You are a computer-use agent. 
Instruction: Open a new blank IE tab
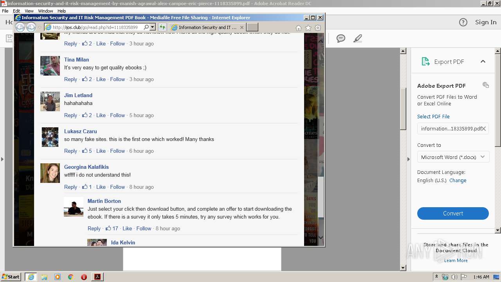click(x=252, y=27)
